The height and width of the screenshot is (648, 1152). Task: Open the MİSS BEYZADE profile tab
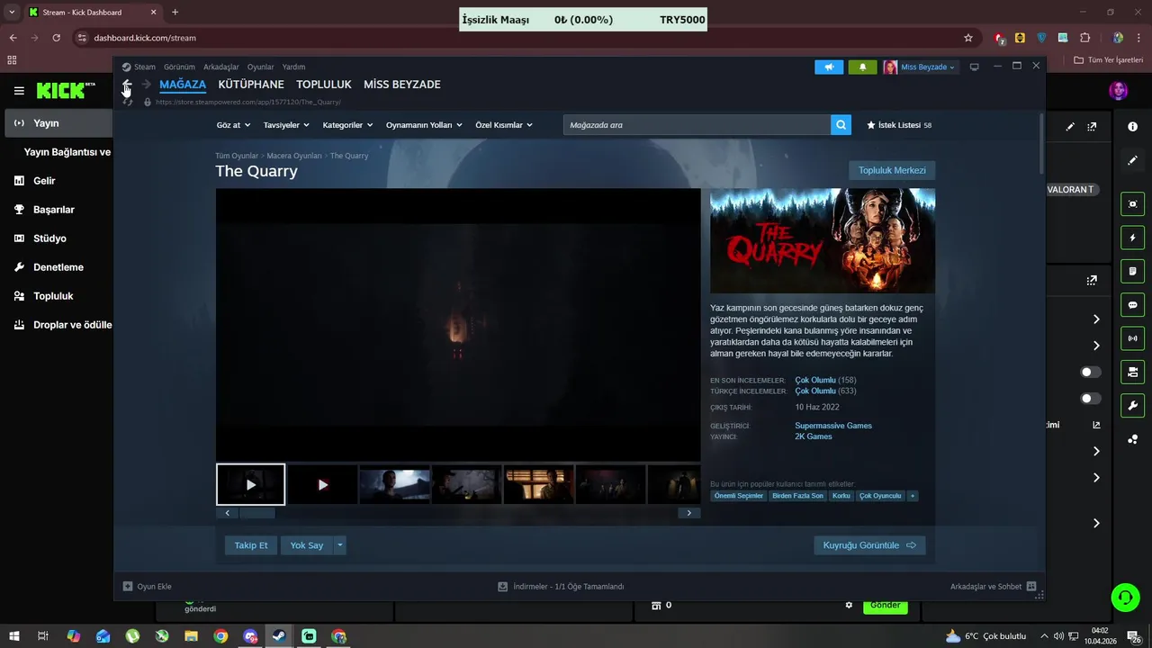pos(402,85)
